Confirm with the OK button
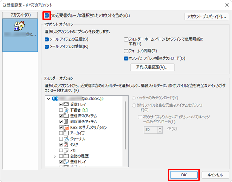 coord(184,175)
